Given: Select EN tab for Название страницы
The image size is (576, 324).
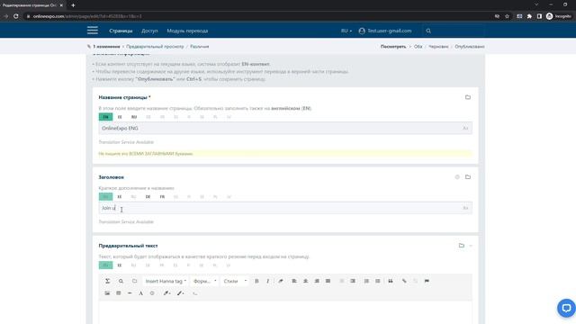Looking at the screenshot, I should pos(106,117).
